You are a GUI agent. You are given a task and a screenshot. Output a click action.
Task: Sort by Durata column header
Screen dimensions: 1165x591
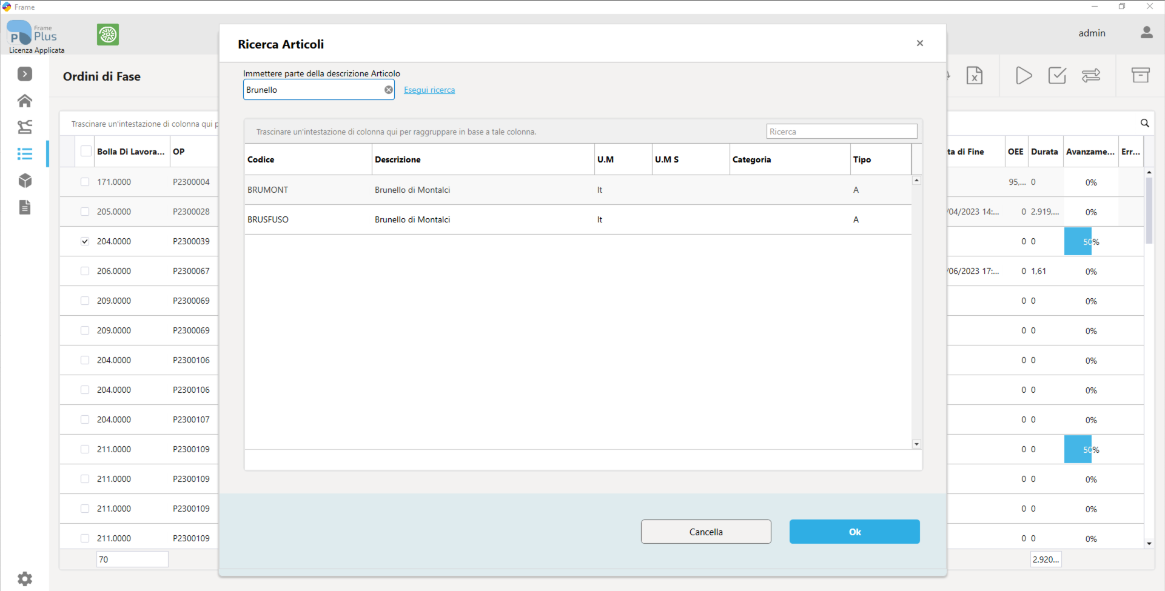[1044, 152]
